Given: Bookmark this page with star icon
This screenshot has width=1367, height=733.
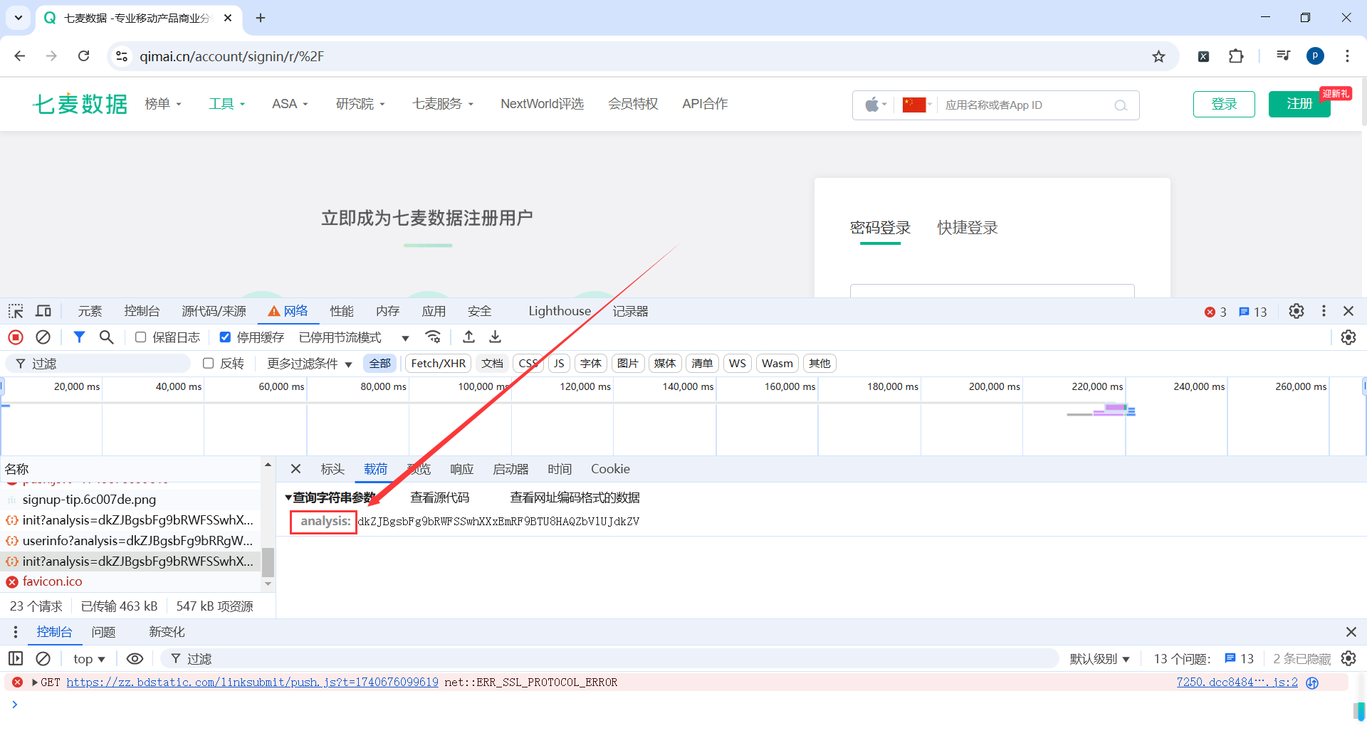Looking at the screenshot, I should (1159, 56).
